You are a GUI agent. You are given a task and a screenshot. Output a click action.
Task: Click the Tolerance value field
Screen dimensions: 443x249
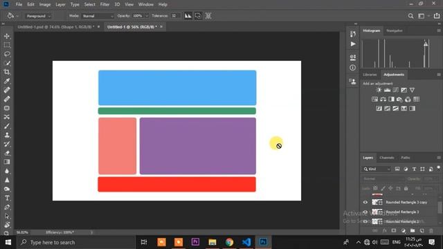point(175,16)
